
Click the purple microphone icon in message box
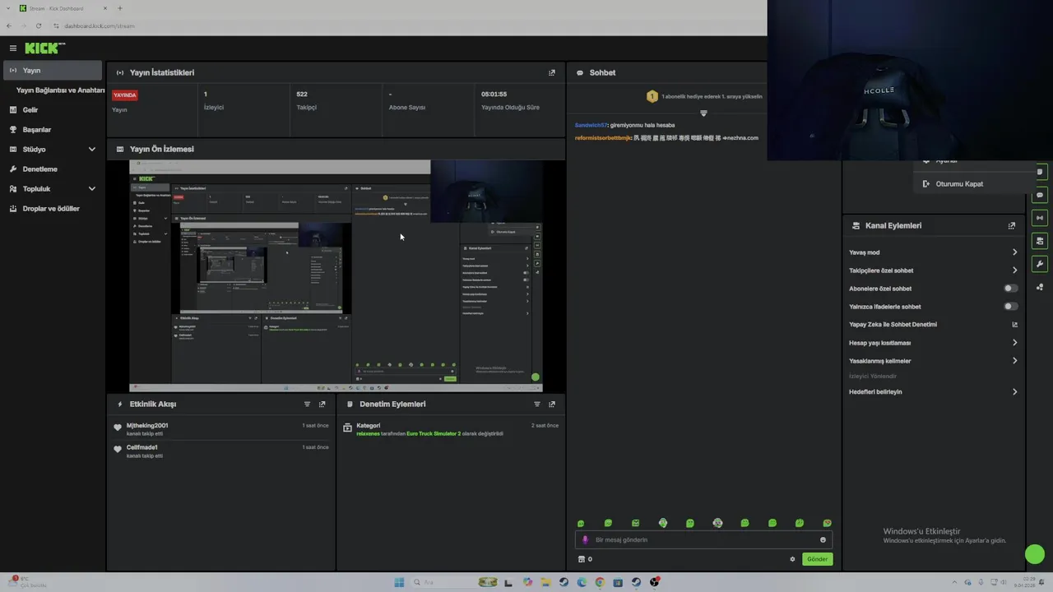click(586, 540)
